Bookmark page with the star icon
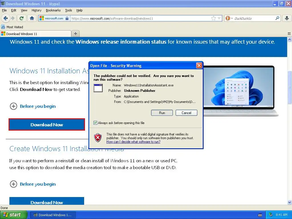The image size is (292, 219). pyautogui.click(x=213, y=18)
